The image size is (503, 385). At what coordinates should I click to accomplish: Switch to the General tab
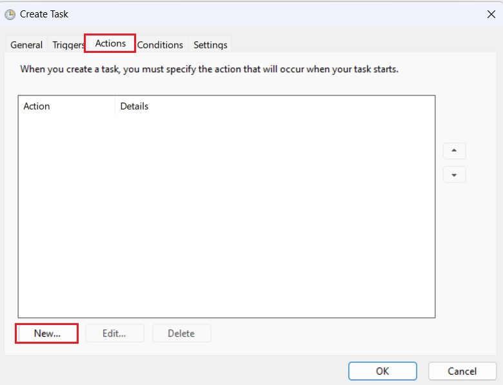point(26,44)
